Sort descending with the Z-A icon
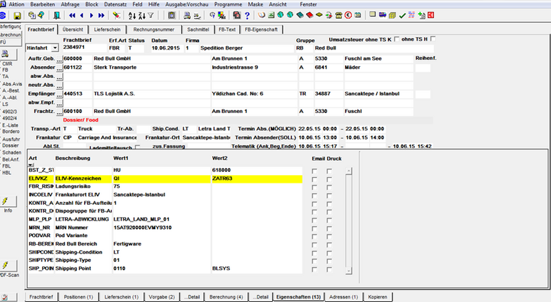Image resolution: width=551 pixels, height=302 pixels. click(142, 15)
